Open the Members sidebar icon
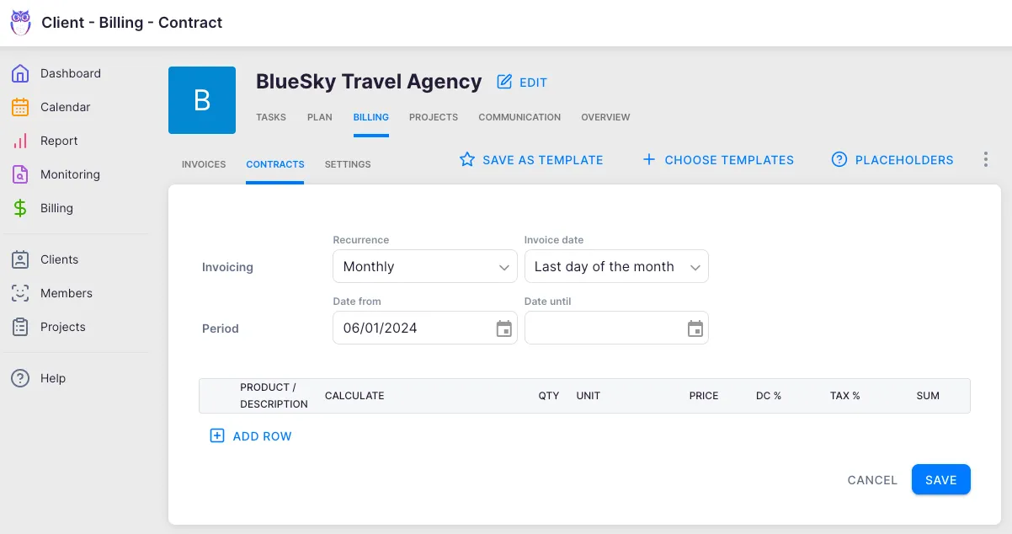 pyautogui.click(x=20, y=293)
